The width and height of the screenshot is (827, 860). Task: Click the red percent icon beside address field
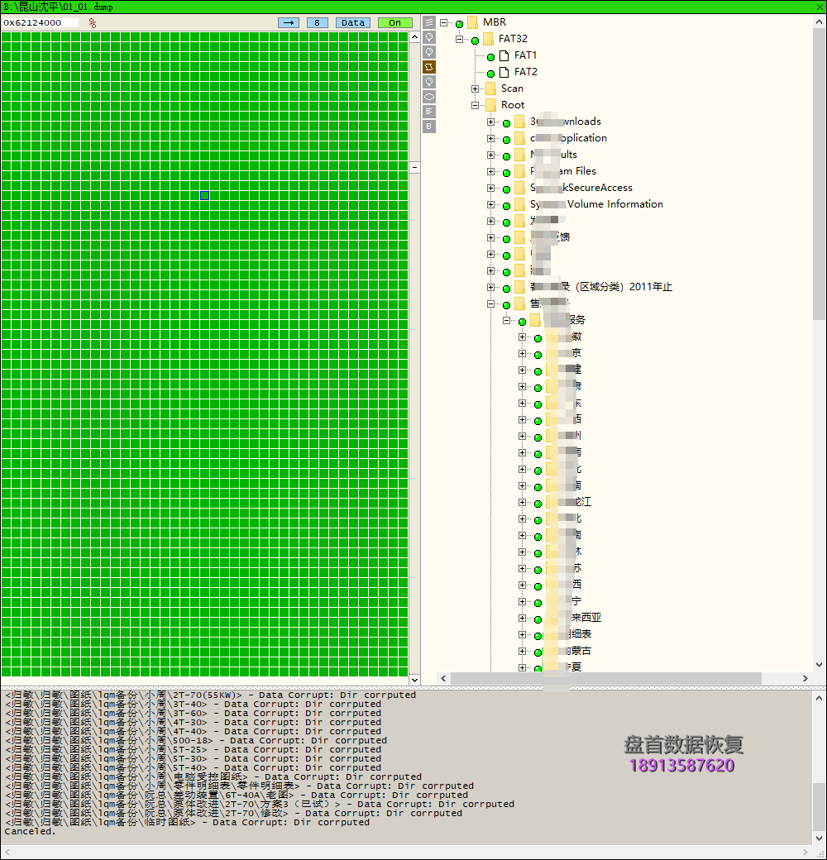(93, 23)
